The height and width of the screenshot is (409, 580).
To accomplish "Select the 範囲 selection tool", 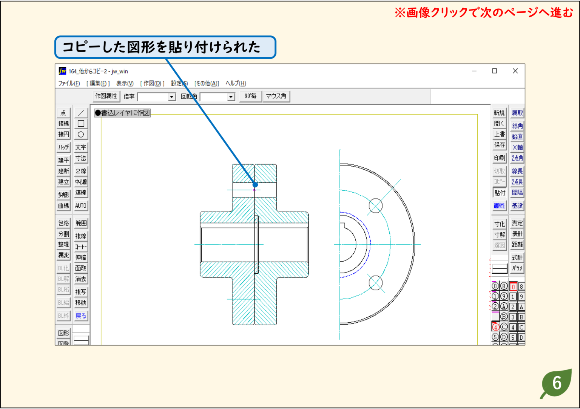I will coord(81,223).
